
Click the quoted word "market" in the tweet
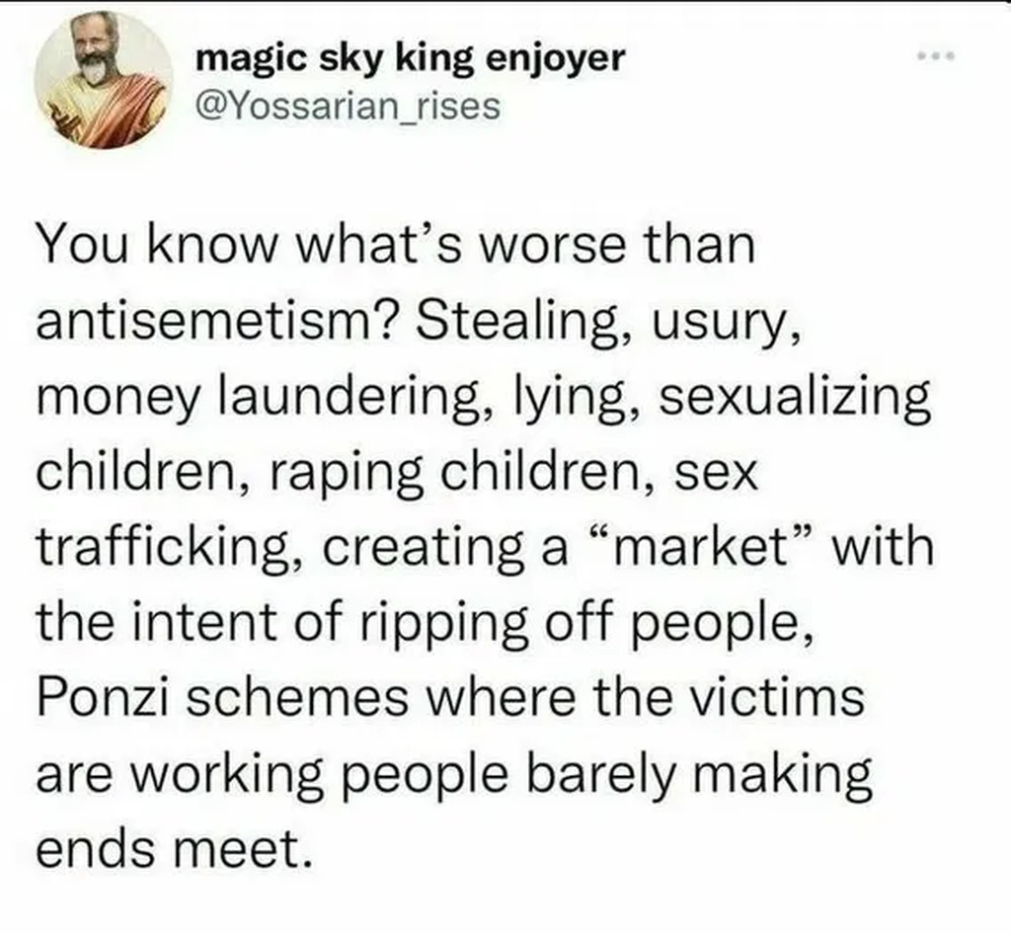[x=704, y=548]
